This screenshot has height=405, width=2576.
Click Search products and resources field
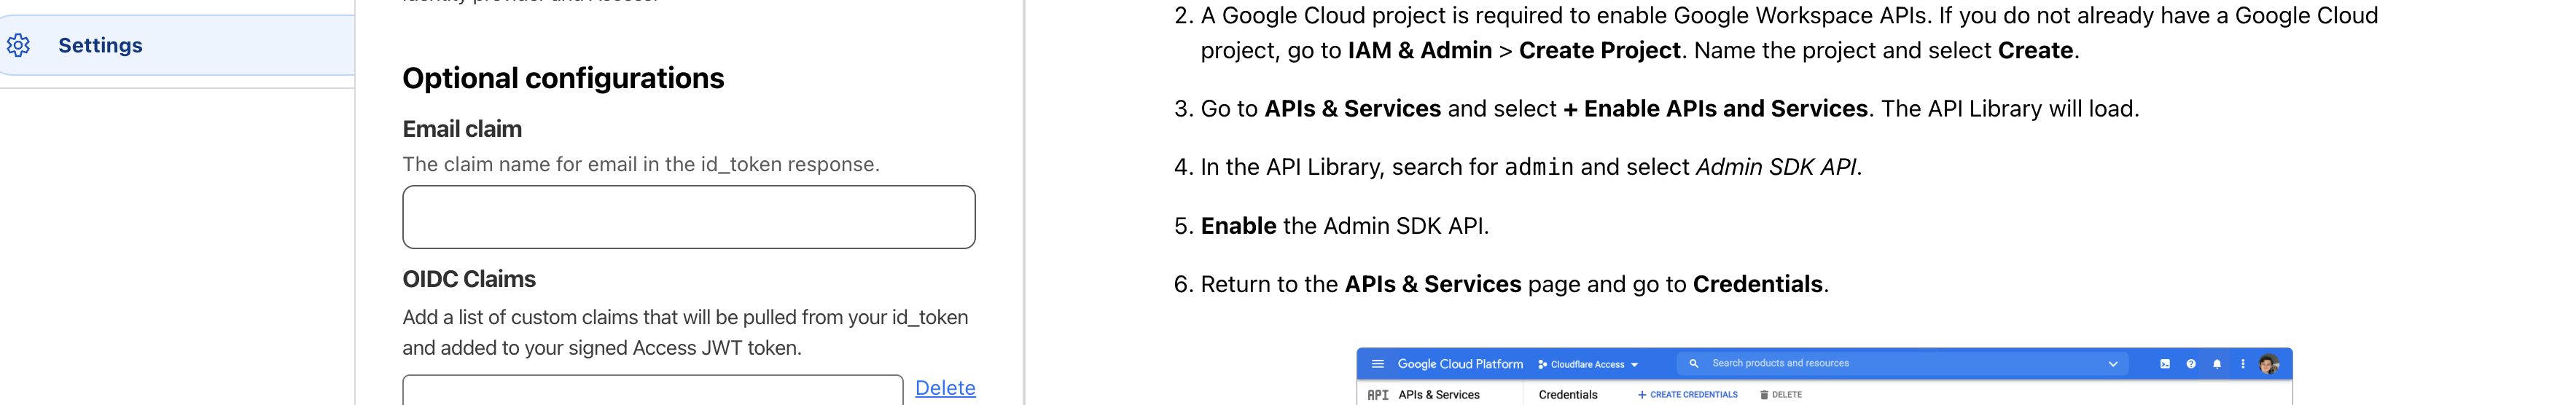(x=1850, y=364)
